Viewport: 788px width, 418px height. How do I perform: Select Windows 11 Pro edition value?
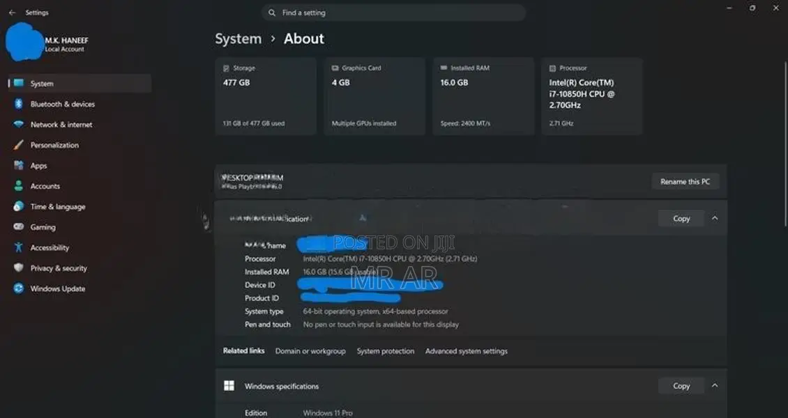tap(328, 414)
